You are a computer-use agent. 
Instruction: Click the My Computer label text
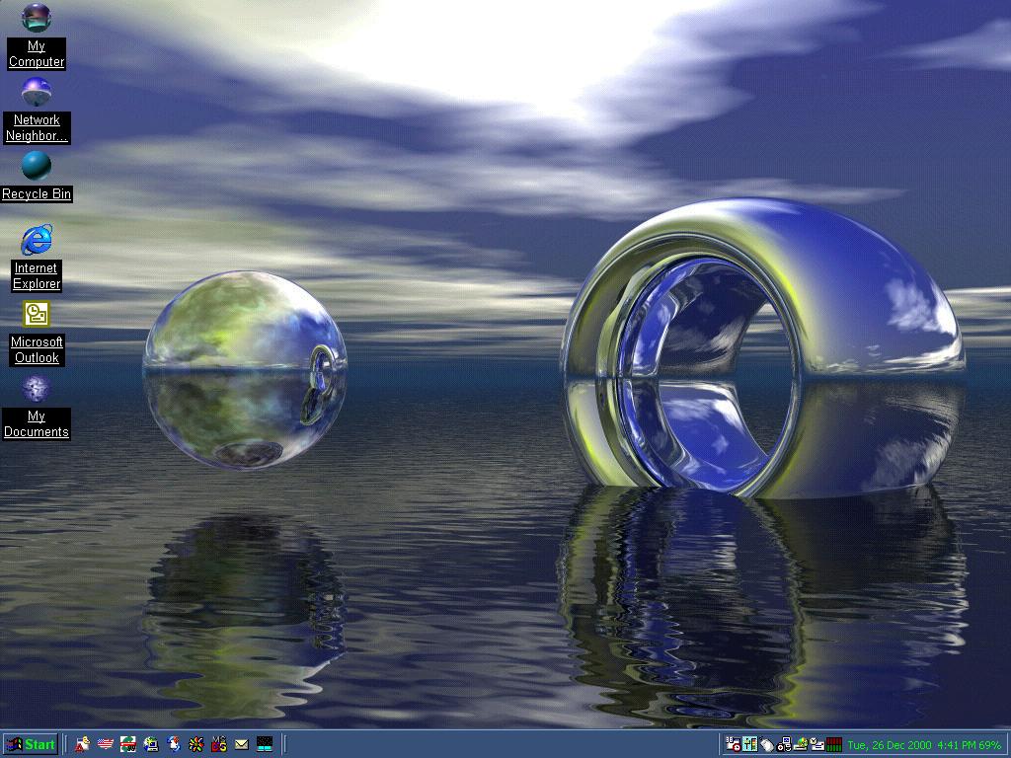(x=37, y=53)
